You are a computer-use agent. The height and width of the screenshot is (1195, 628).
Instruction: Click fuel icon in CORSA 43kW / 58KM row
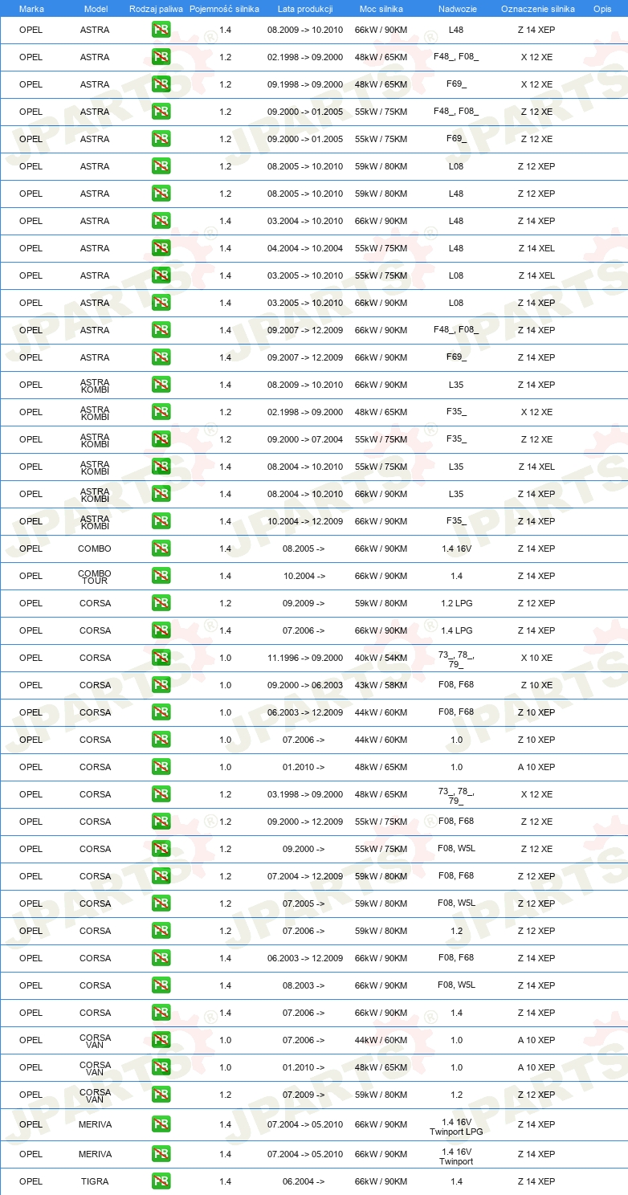161,685
